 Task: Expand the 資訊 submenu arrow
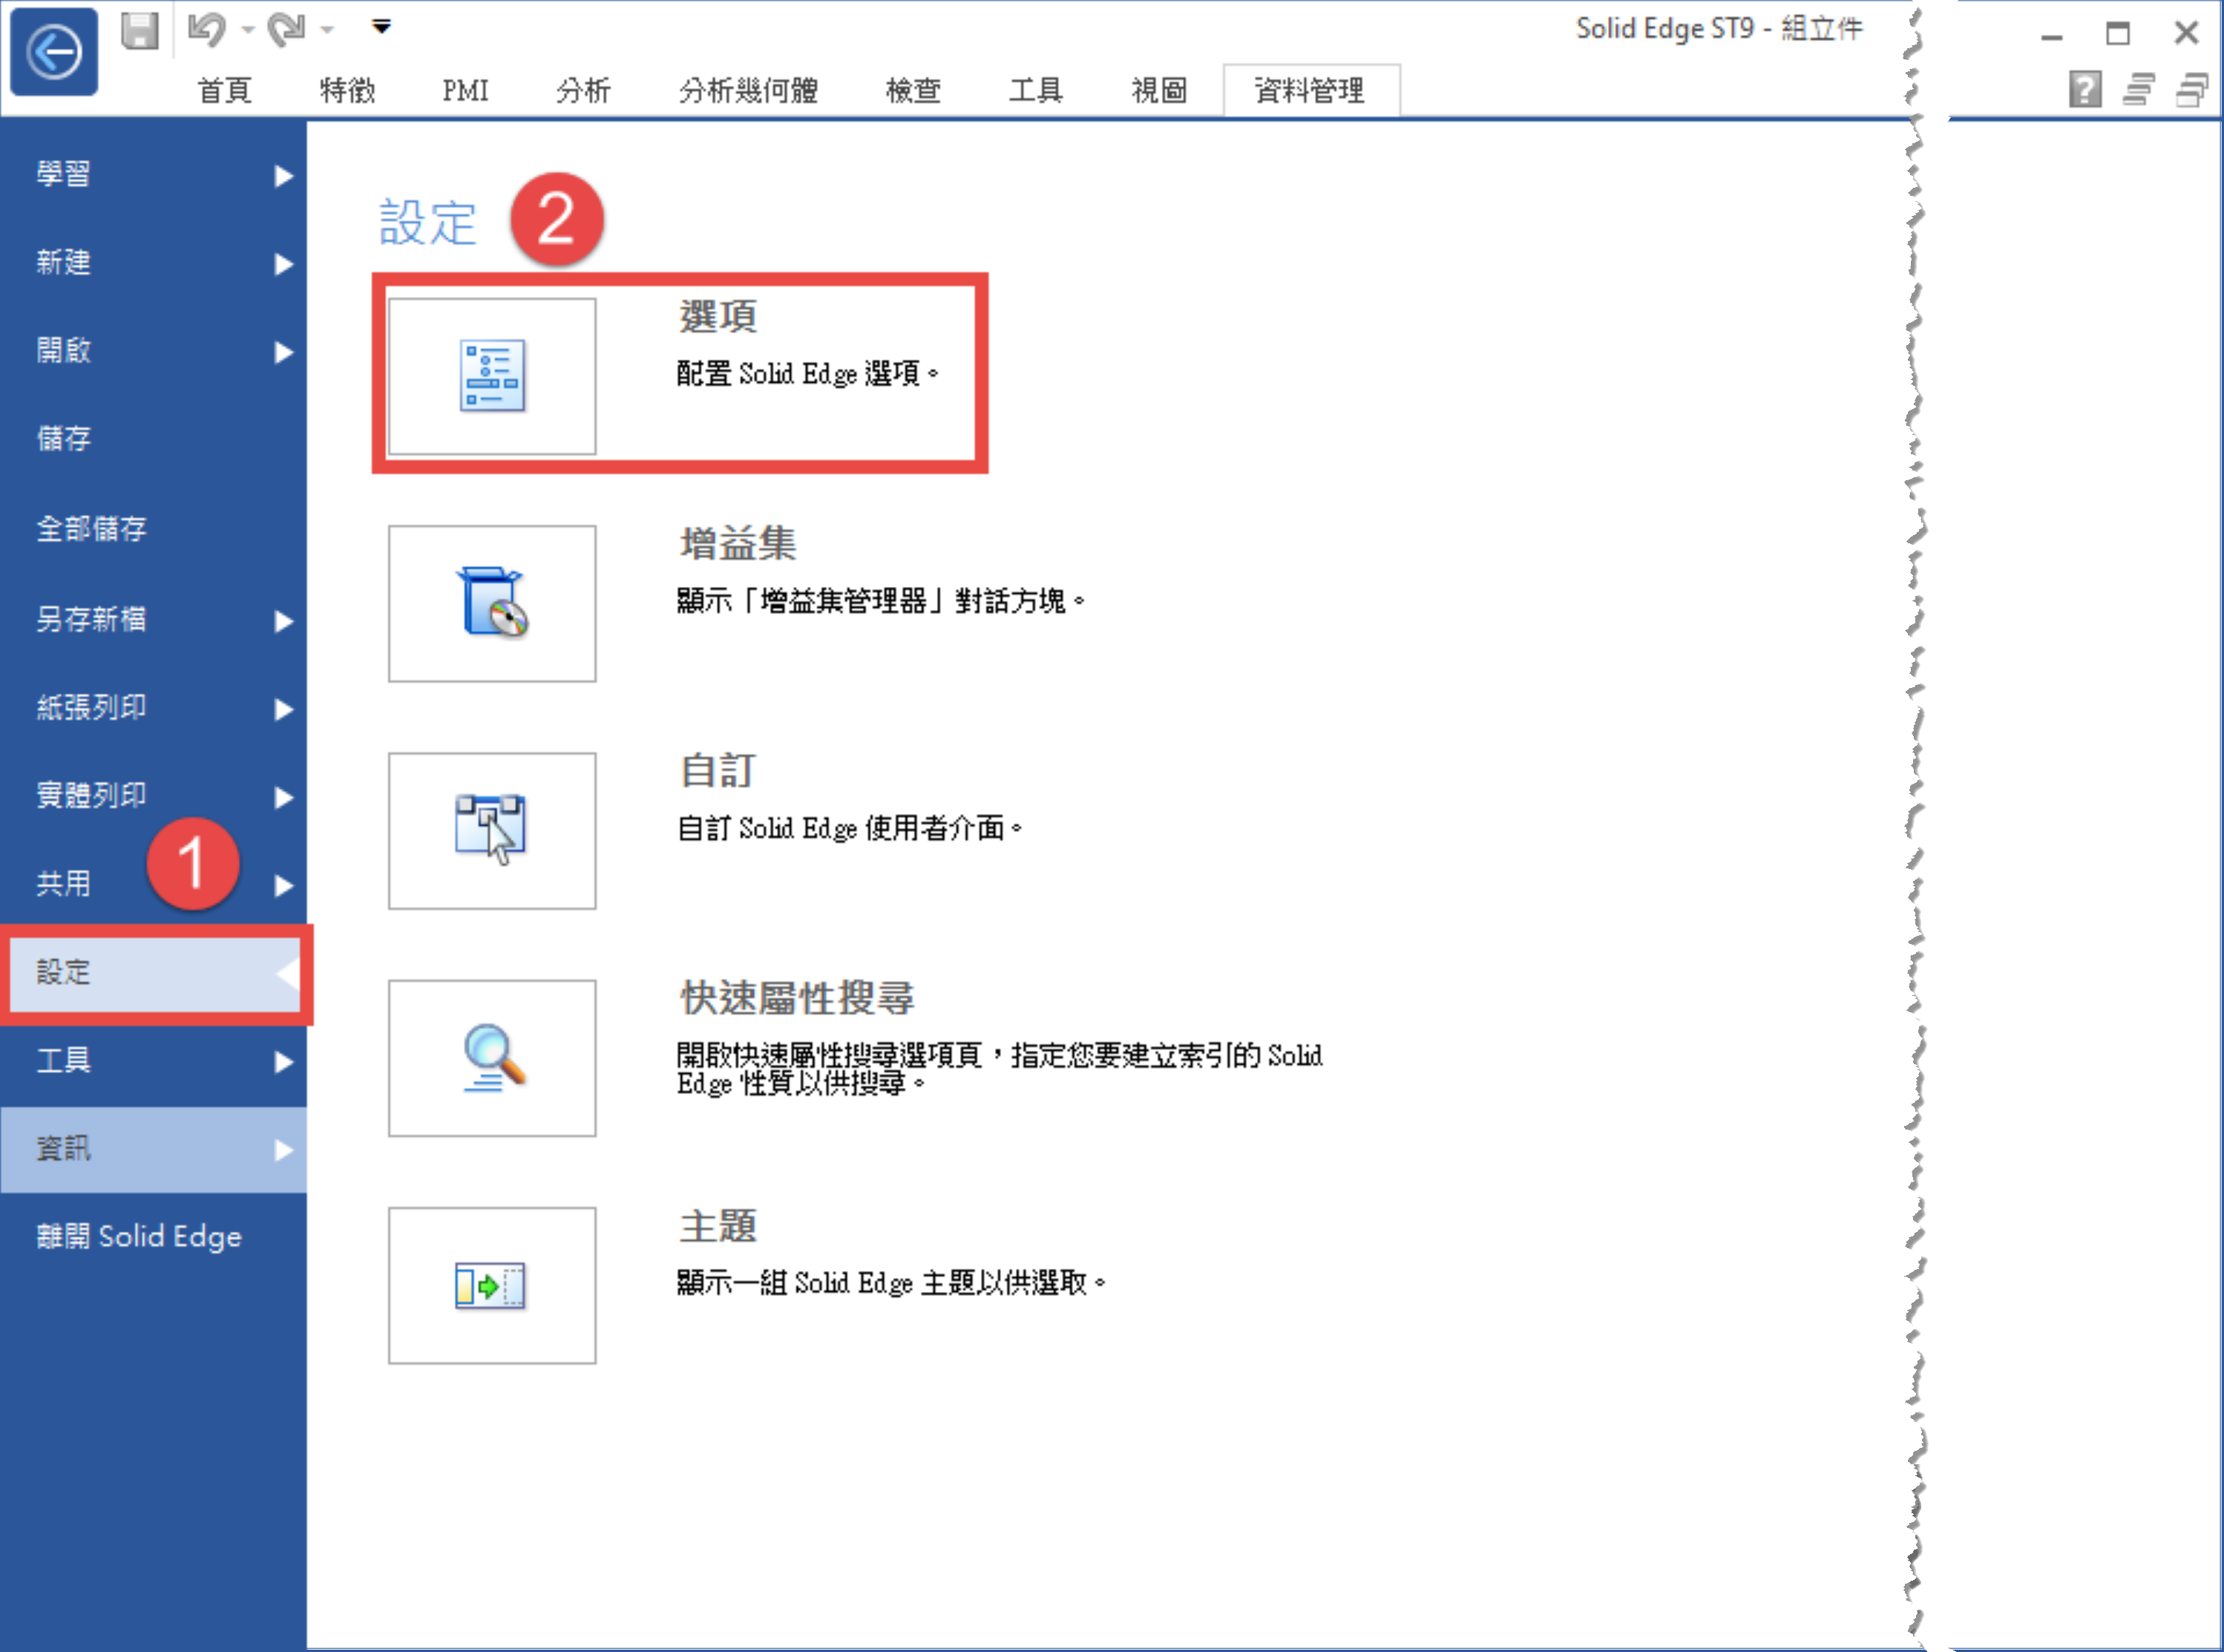[284, 1150]
